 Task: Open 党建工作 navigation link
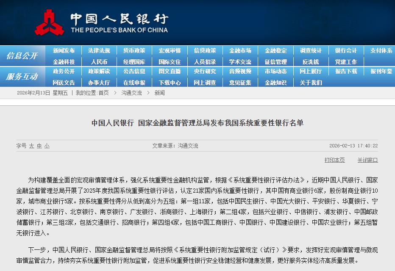tap(346, 62)
